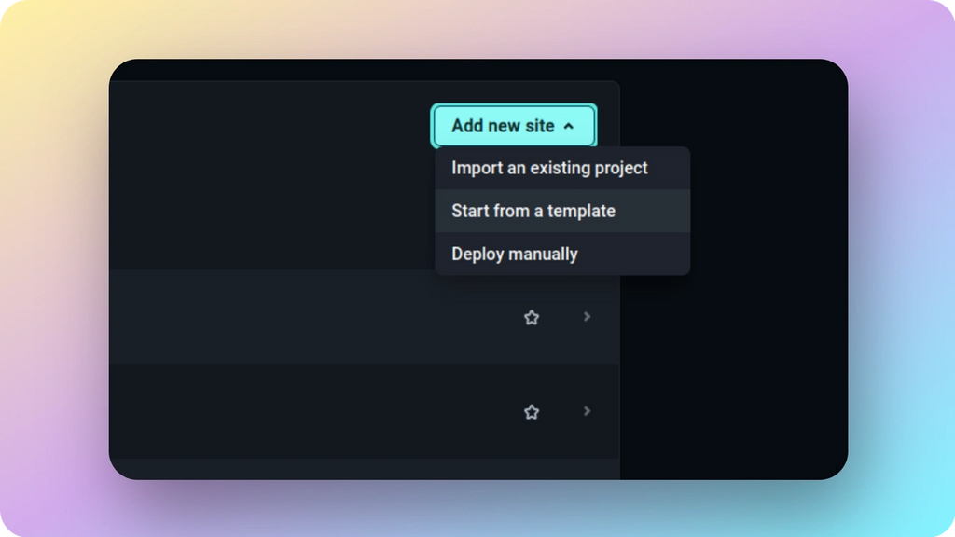
Task: Favorite the second site with its star icon
Action: (x=531, y=411)
